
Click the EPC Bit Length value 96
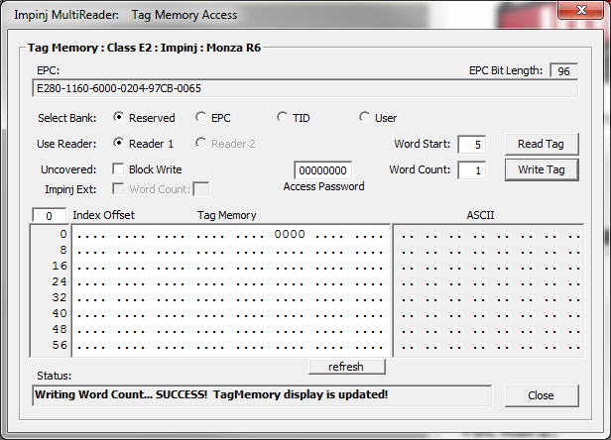pyautogui.click(x=563, y=71)
